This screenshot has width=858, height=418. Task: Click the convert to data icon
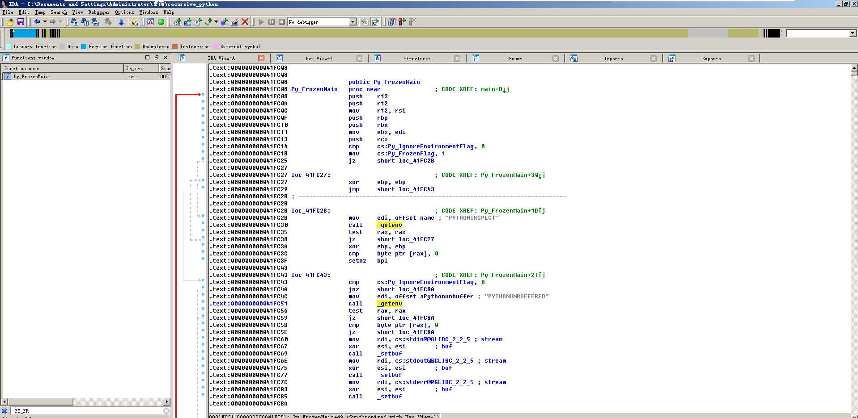[188, 22]
